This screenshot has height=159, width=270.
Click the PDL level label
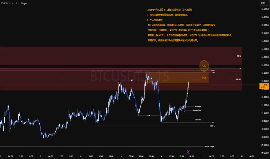point(213,123)
